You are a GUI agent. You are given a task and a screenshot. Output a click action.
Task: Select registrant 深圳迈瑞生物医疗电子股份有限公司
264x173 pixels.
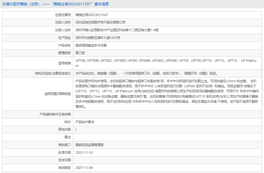point(100,22)
